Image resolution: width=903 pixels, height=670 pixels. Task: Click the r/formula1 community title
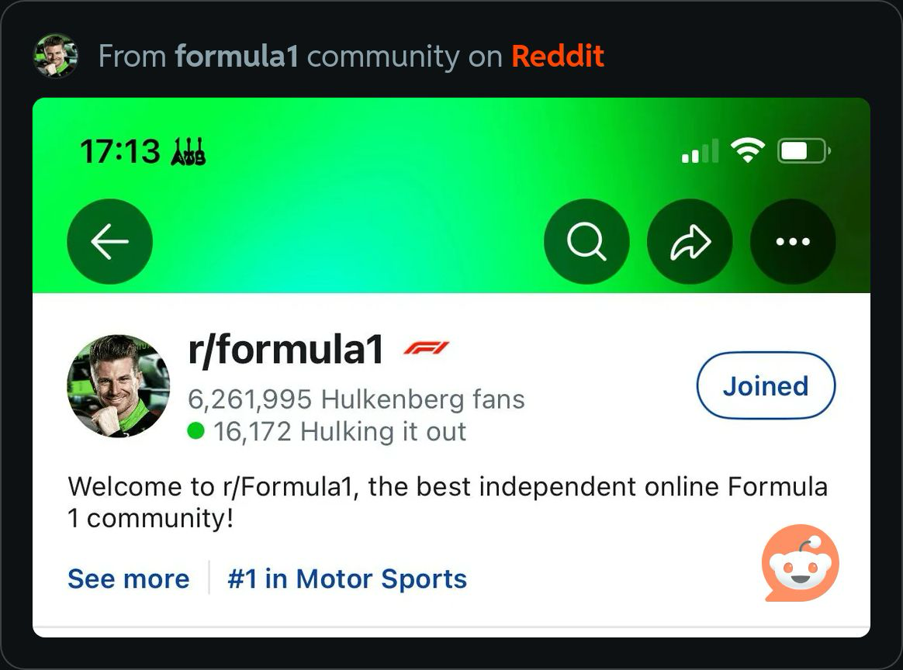(285, 350)
